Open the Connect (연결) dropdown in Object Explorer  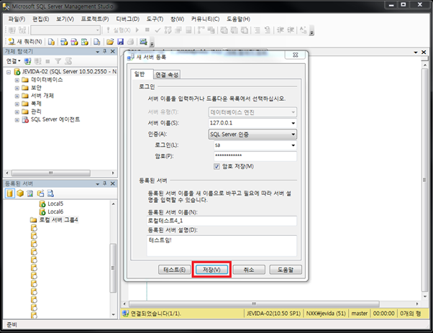click(x=13, y=61)
